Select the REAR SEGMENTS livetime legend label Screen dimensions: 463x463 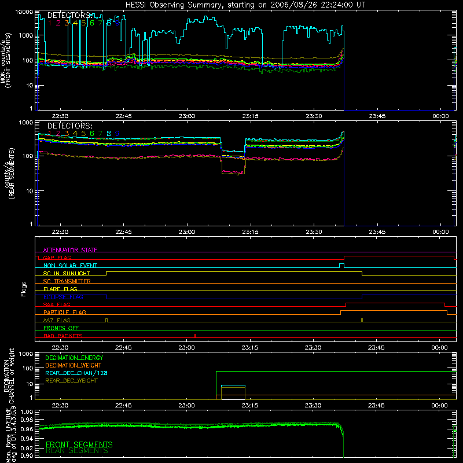(x=77, y=451)
